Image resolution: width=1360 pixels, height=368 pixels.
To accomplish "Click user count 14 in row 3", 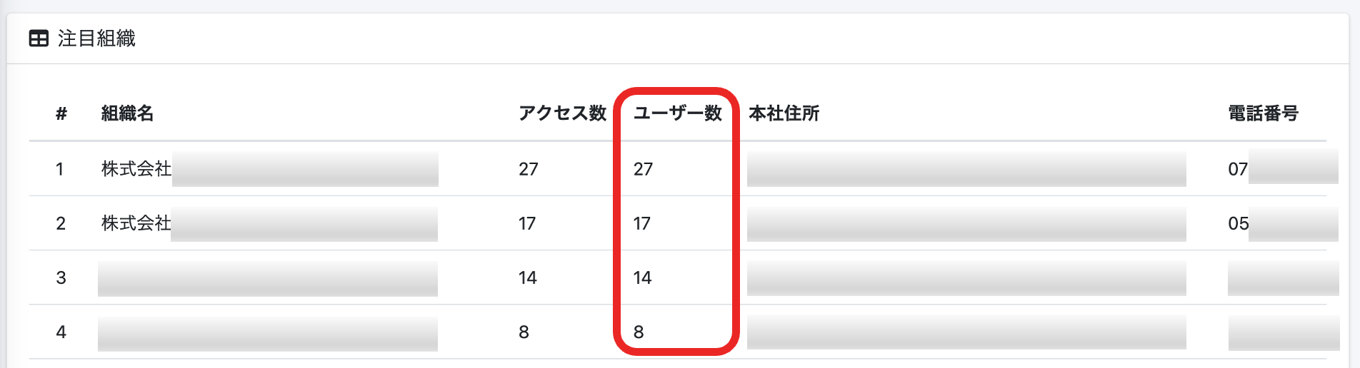I will pyautogui.click(x=642, y=277).
